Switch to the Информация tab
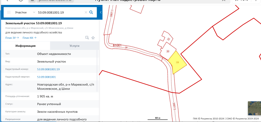 click(26, 46)
